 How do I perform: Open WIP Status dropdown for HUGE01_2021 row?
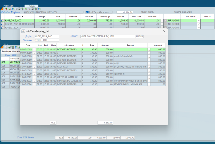(198, 24)
